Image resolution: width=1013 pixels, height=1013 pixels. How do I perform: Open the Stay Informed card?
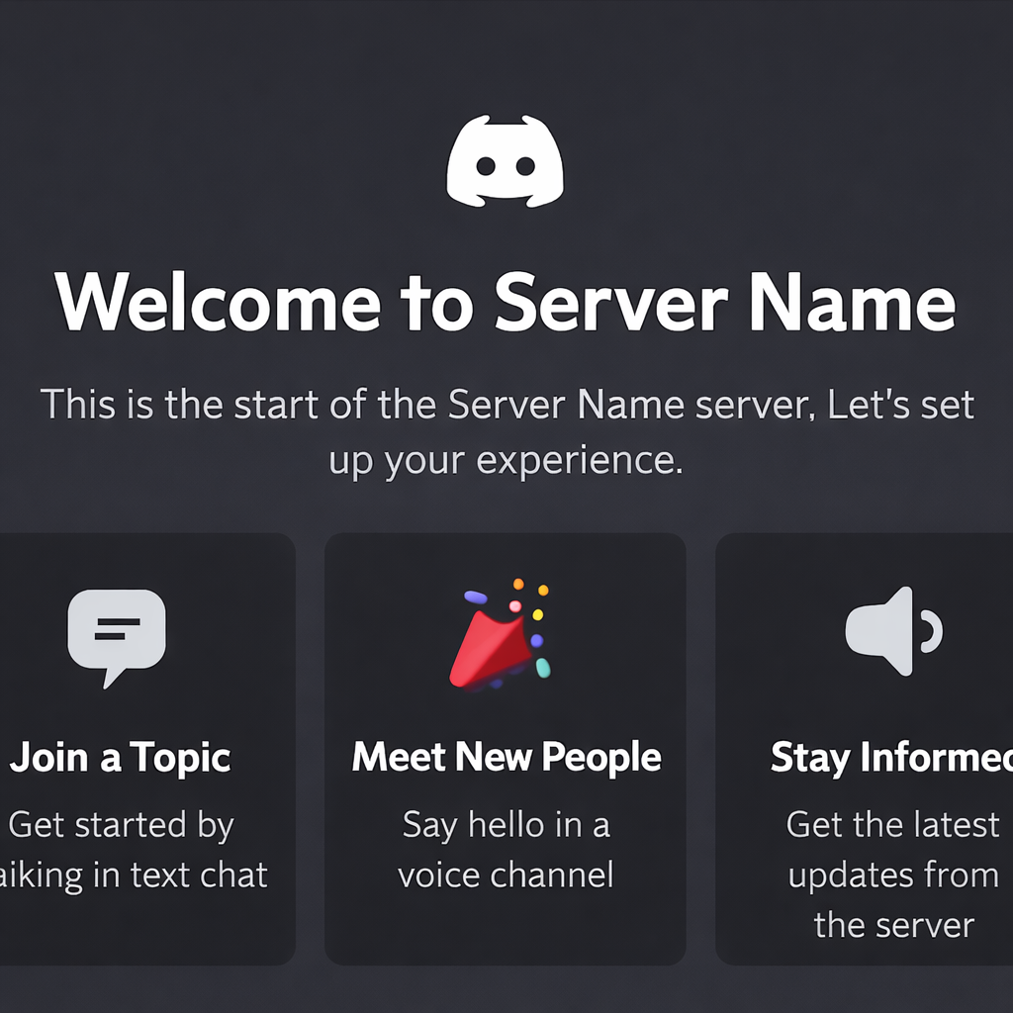(x=865, y=749)
